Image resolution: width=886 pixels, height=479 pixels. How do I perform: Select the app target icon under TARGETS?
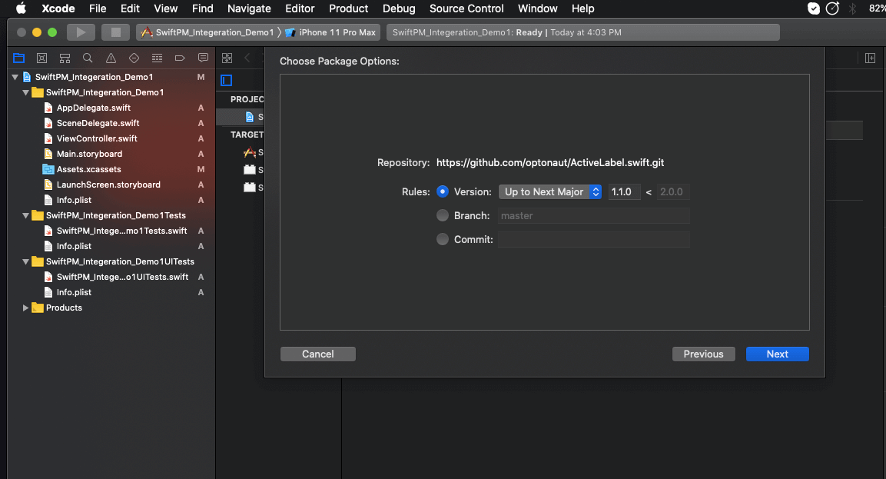point(249,152)
